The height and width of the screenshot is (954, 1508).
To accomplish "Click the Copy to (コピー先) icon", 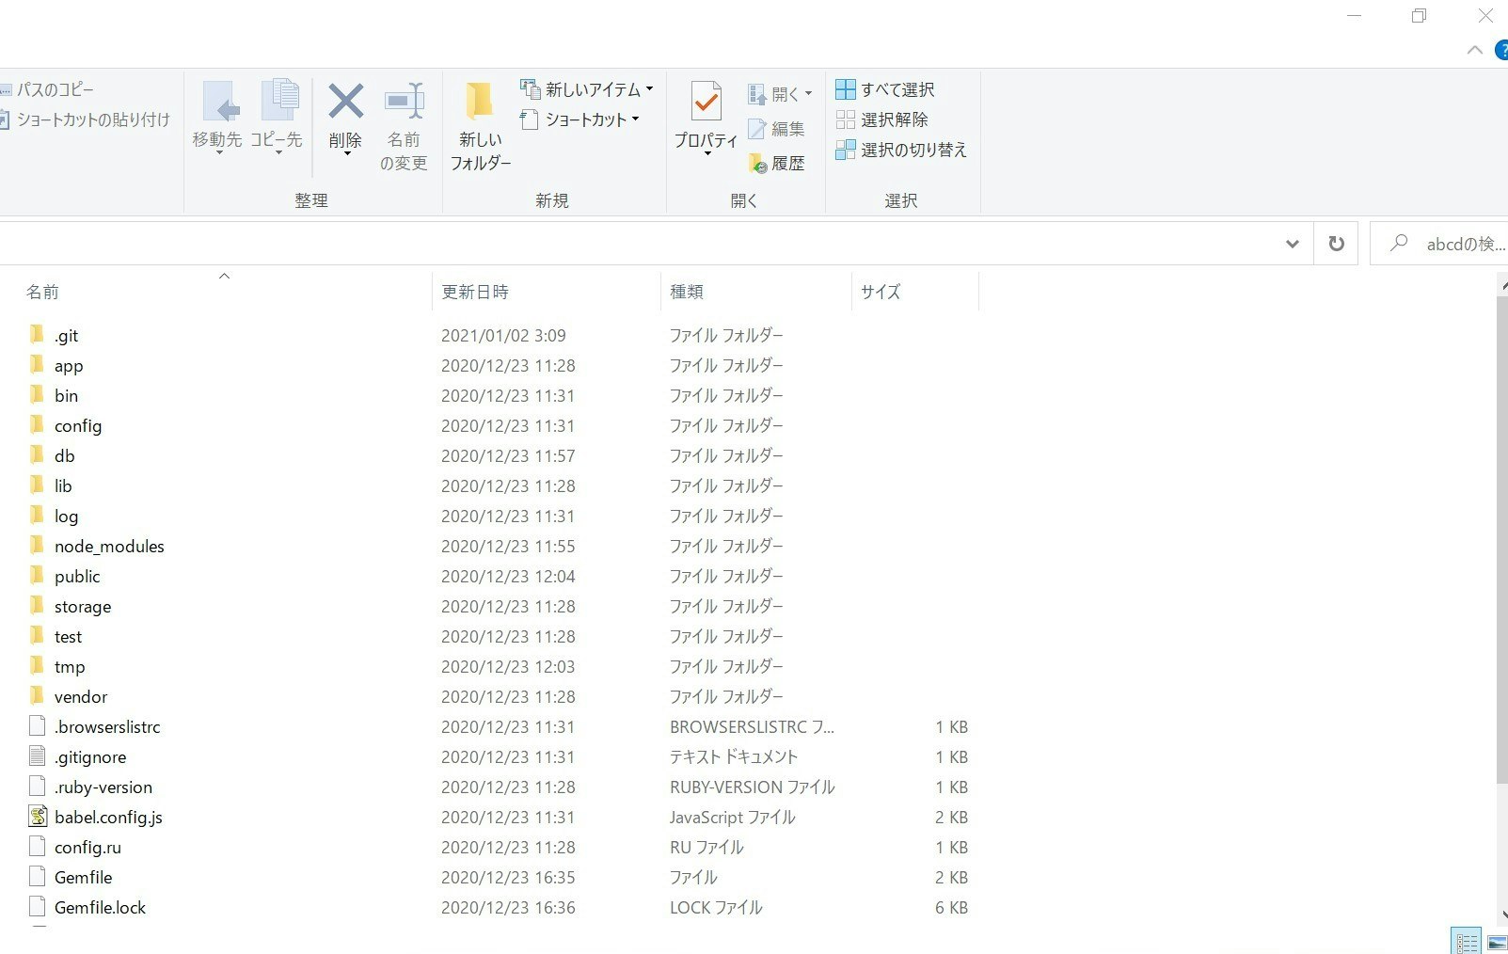I will point(279,102).
